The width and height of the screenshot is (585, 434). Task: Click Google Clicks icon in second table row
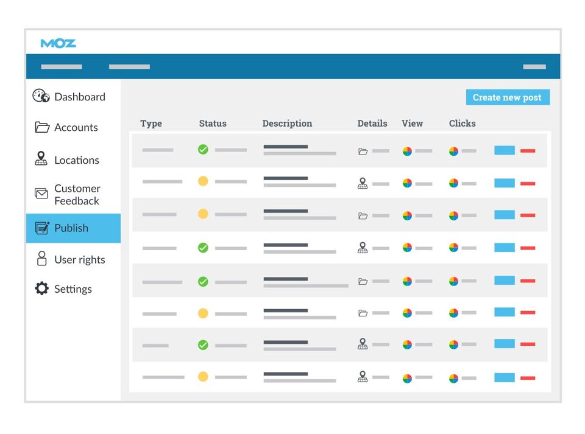pos(453,183)
